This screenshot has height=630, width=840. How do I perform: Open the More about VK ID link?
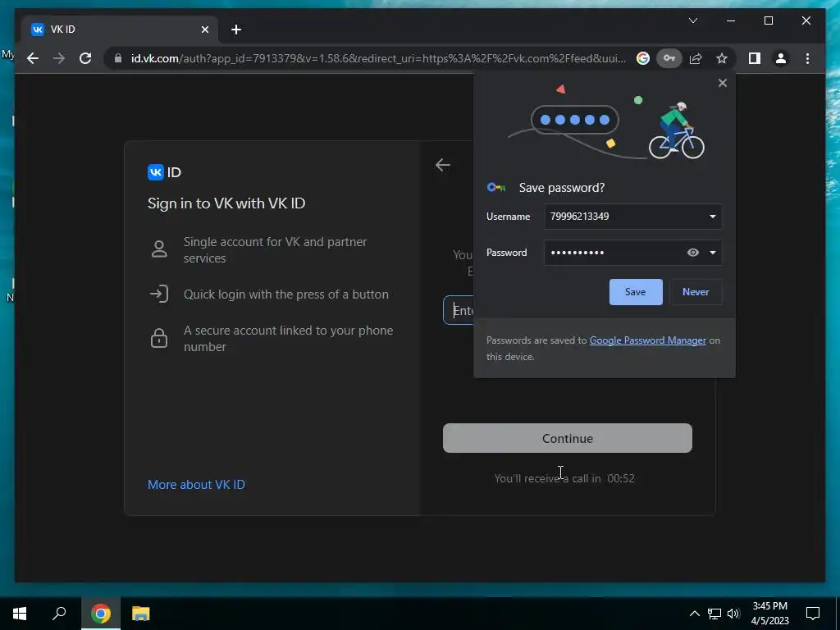pos(196,484)
